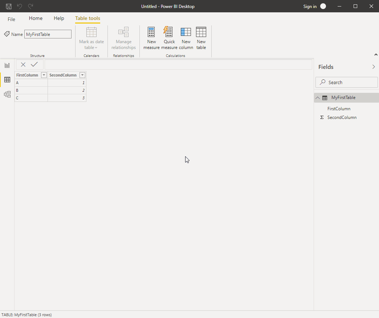Viewport: 379px width, 318px height.
Task: Open the File menu
Action: click(11, 19)
